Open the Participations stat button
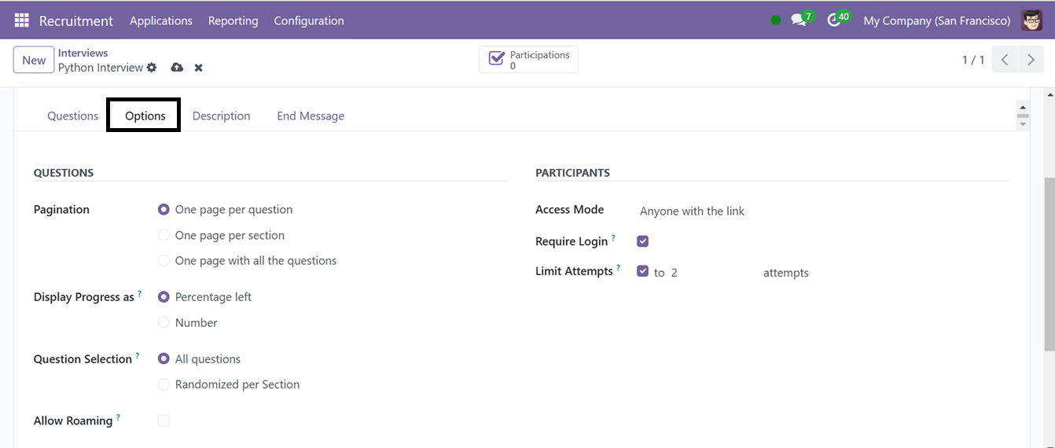1055x448 pixels. [x=528, y=60]
